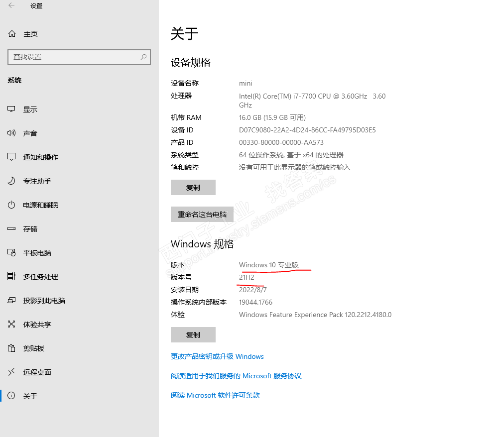
Task: Click the magnifier icon in search box
Action: point(143,57)
